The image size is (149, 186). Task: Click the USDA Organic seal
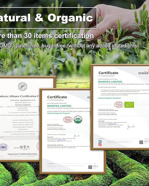coord(78,119)
